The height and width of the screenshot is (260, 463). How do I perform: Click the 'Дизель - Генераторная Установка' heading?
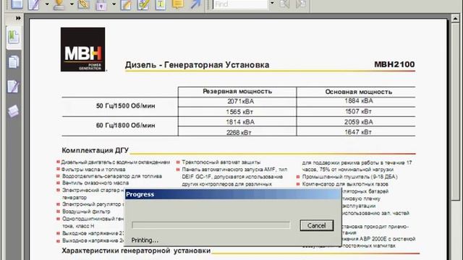pyautogui.click(x=197, y=65)
